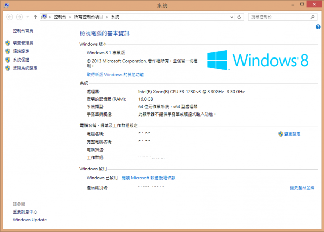Maximize the 系統 window
Viewport: 324px width, 232px height.
[302, 4]
